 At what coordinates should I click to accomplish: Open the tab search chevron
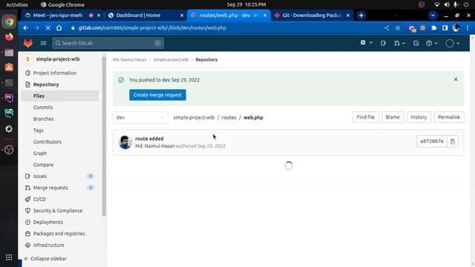433,16
